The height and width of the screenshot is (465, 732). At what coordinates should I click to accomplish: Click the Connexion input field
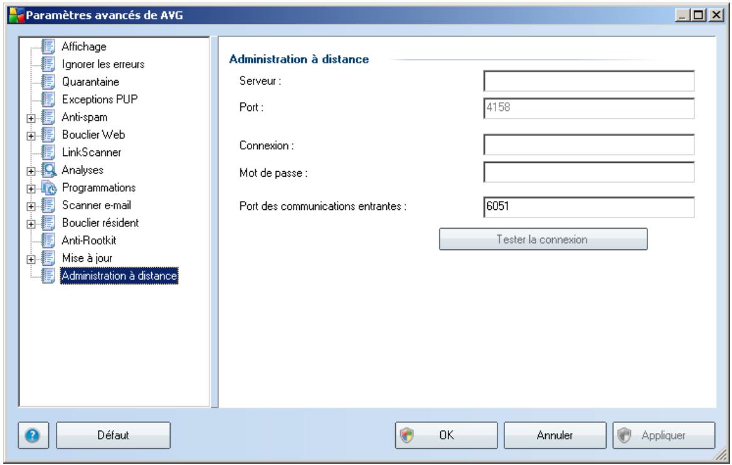(589, 145)
